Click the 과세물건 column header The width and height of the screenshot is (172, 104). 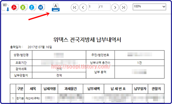(70, 89)
